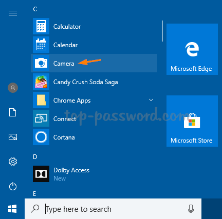
Task: Open the Connect app icon
Action: [x=41, y=118]
